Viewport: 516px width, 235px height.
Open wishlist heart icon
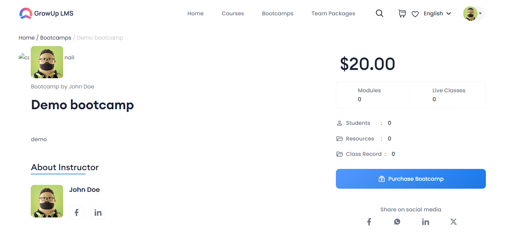click(x=415, y=14)
